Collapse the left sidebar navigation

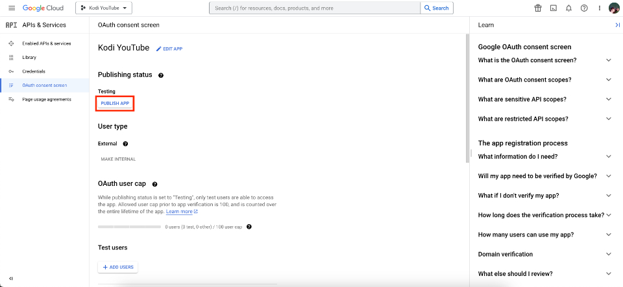(11, 279)
